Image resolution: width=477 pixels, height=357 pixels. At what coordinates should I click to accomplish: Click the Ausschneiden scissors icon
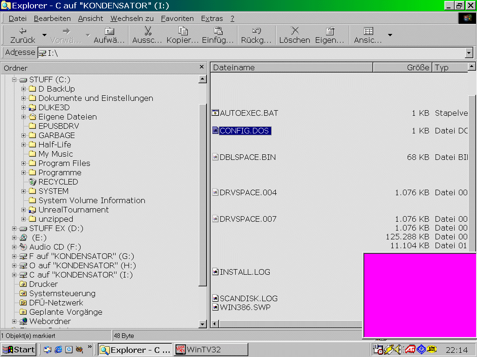148,31
